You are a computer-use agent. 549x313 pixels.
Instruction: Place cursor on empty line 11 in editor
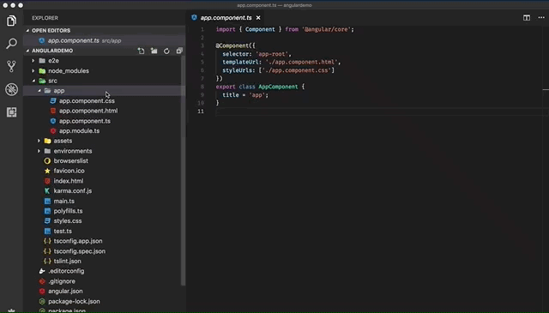[x=378, y=111]
